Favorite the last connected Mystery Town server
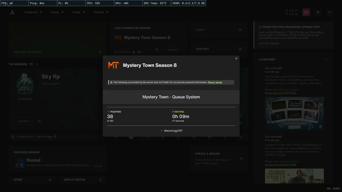 tap(157, 50)
